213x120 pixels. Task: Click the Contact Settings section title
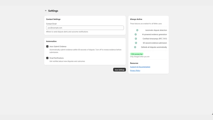(x=53, y=19)
